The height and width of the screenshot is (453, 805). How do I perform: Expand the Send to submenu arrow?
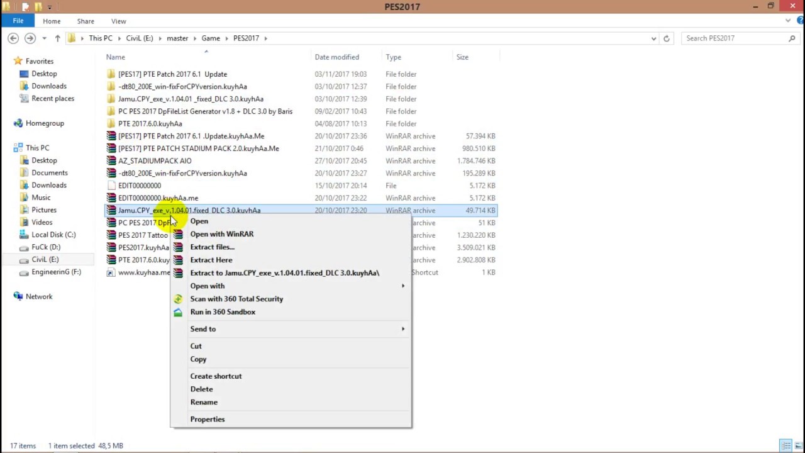coord(403,329)
